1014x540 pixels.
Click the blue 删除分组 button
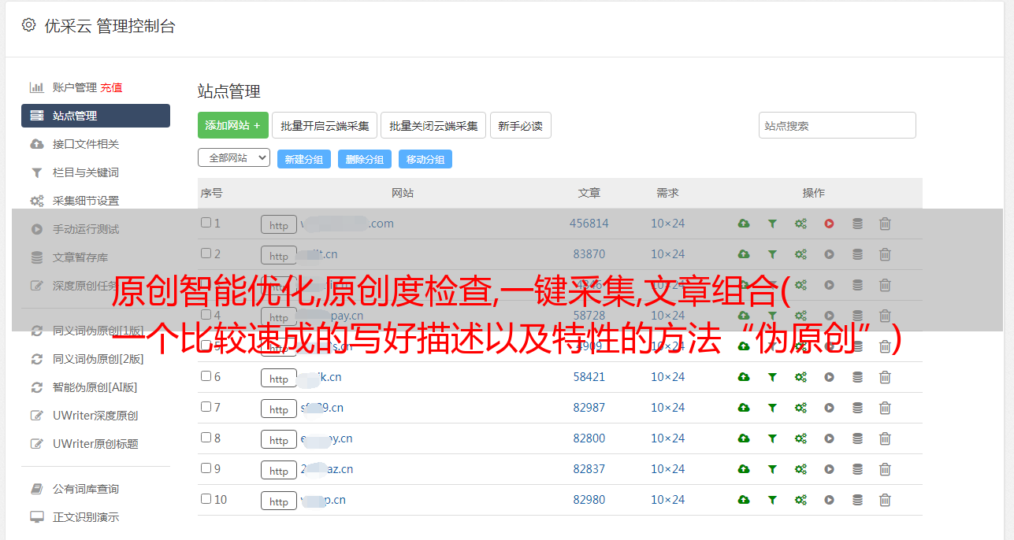pos(365,159)
